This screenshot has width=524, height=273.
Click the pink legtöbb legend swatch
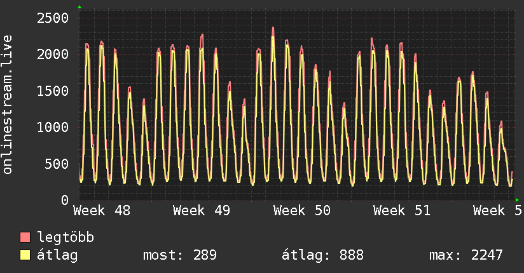tap(25, 237)
